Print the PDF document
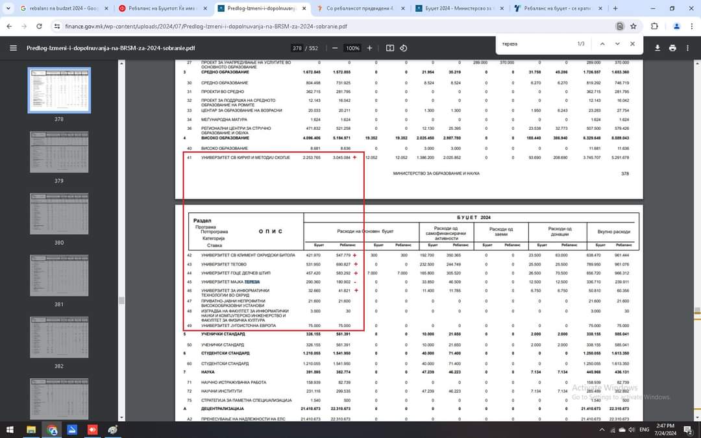Image resolution: width=701 pixels, height=438 pixels. pos(672,48)
